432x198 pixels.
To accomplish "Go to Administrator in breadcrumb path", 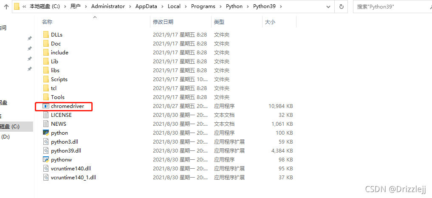I will (108, 6).
